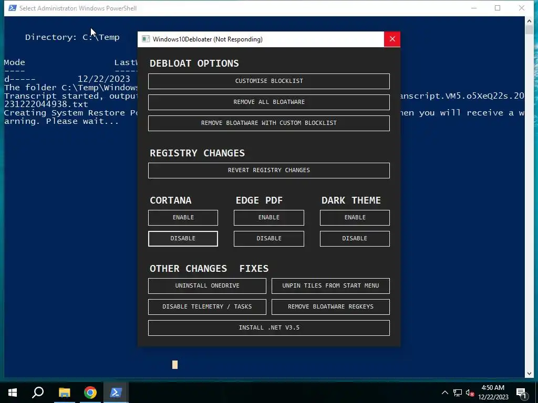Choose Remove Bloatware With Custom Blocklist
Image resolution: width=538 pixels, height=403 pixels.
(x=268, y=123)
